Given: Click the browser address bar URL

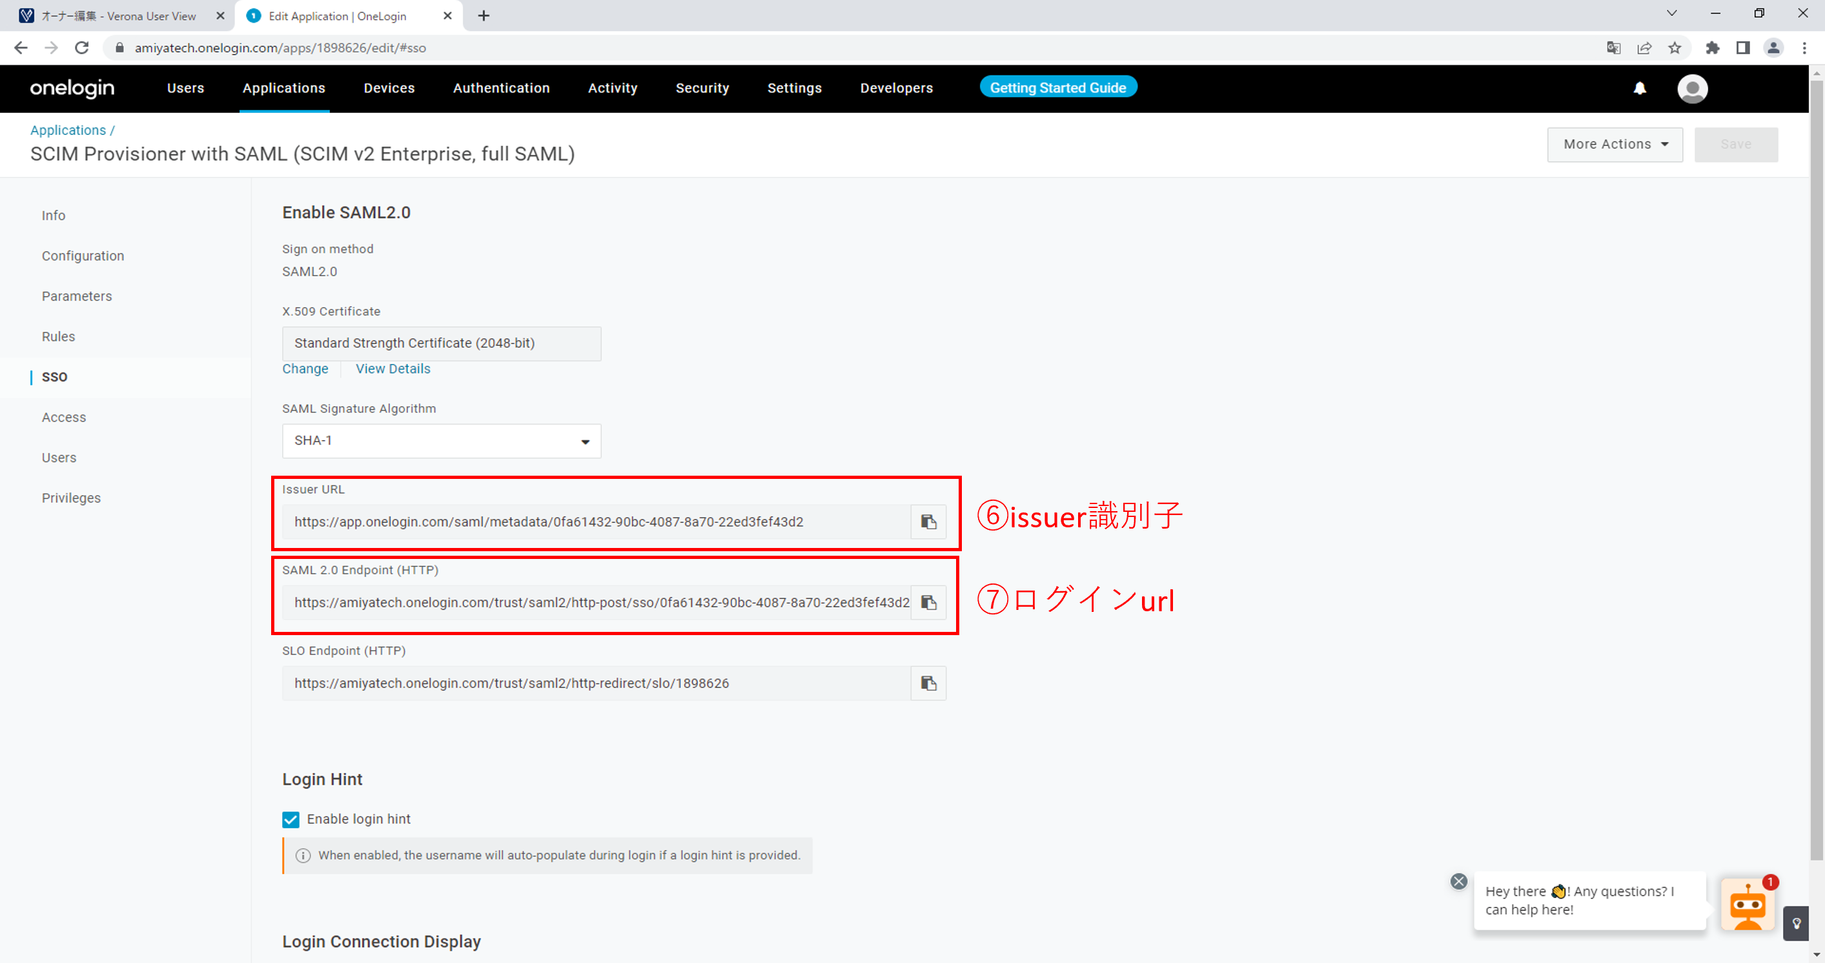Looking at the screenshot, I should click(x=281, y=48).
